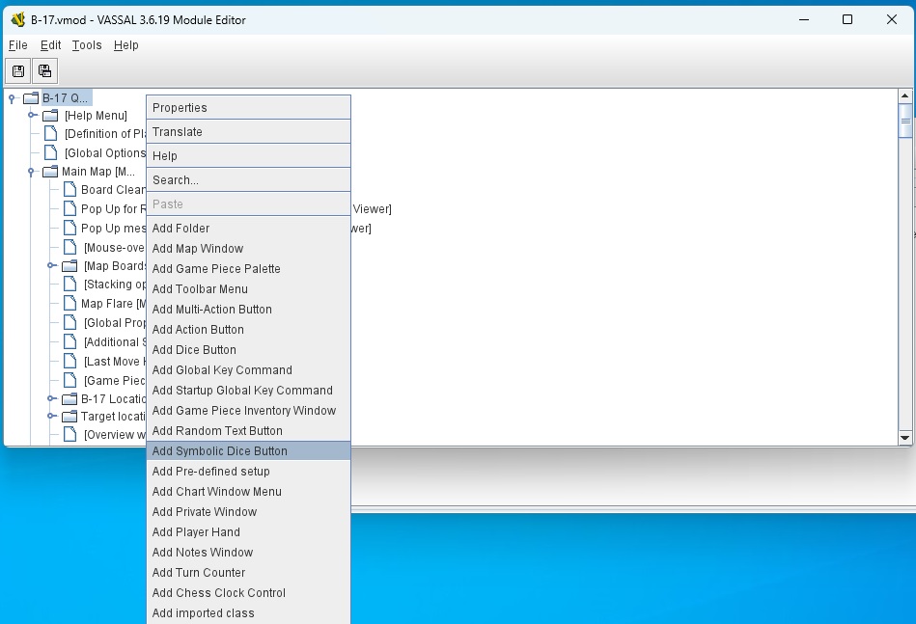The width and height of the screenshot is (916, 624).
Task: Select Add Game Piece Inventory Window
Action: coord(248,410)
